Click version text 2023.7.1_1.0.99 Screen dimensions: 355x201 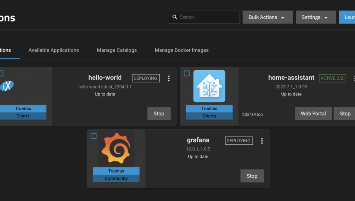click(x=291, y=87)
